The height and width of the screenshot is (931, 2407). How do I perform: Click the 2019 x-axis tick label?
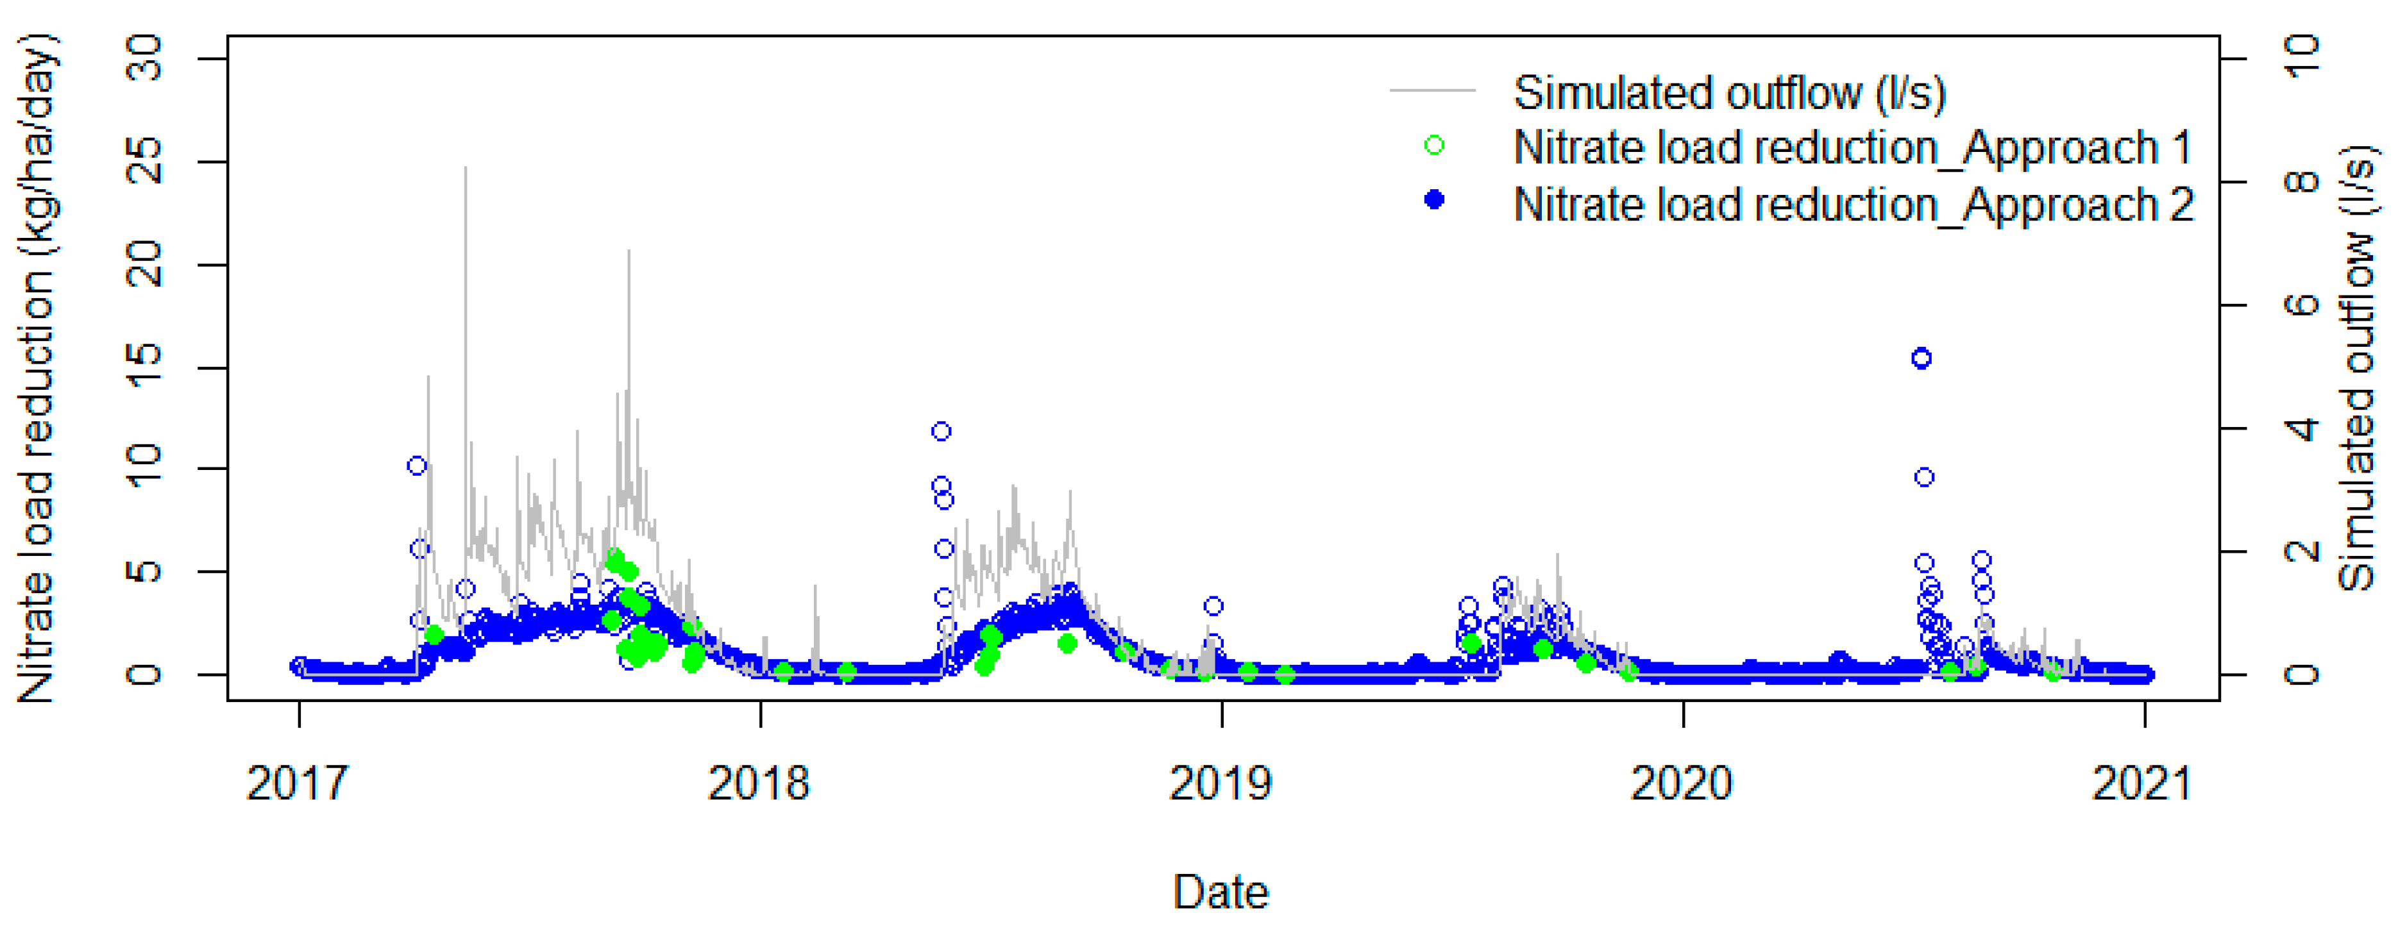(x=1220, y=782)
